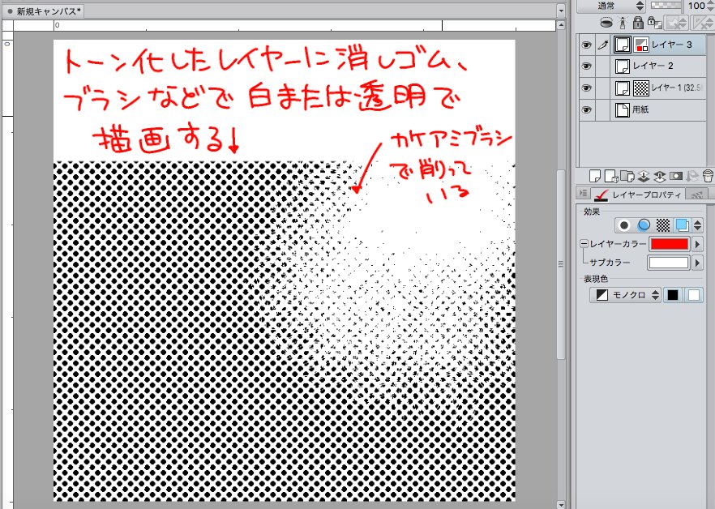The height and width of the screenshot is (509, 715).
Task: Click the opacity 100 stepper arrows
Action: click(x=710, y=6)
